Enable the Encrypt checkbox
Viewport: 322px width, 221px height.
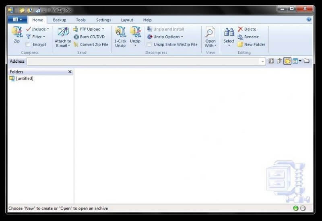tap(28, 45)
